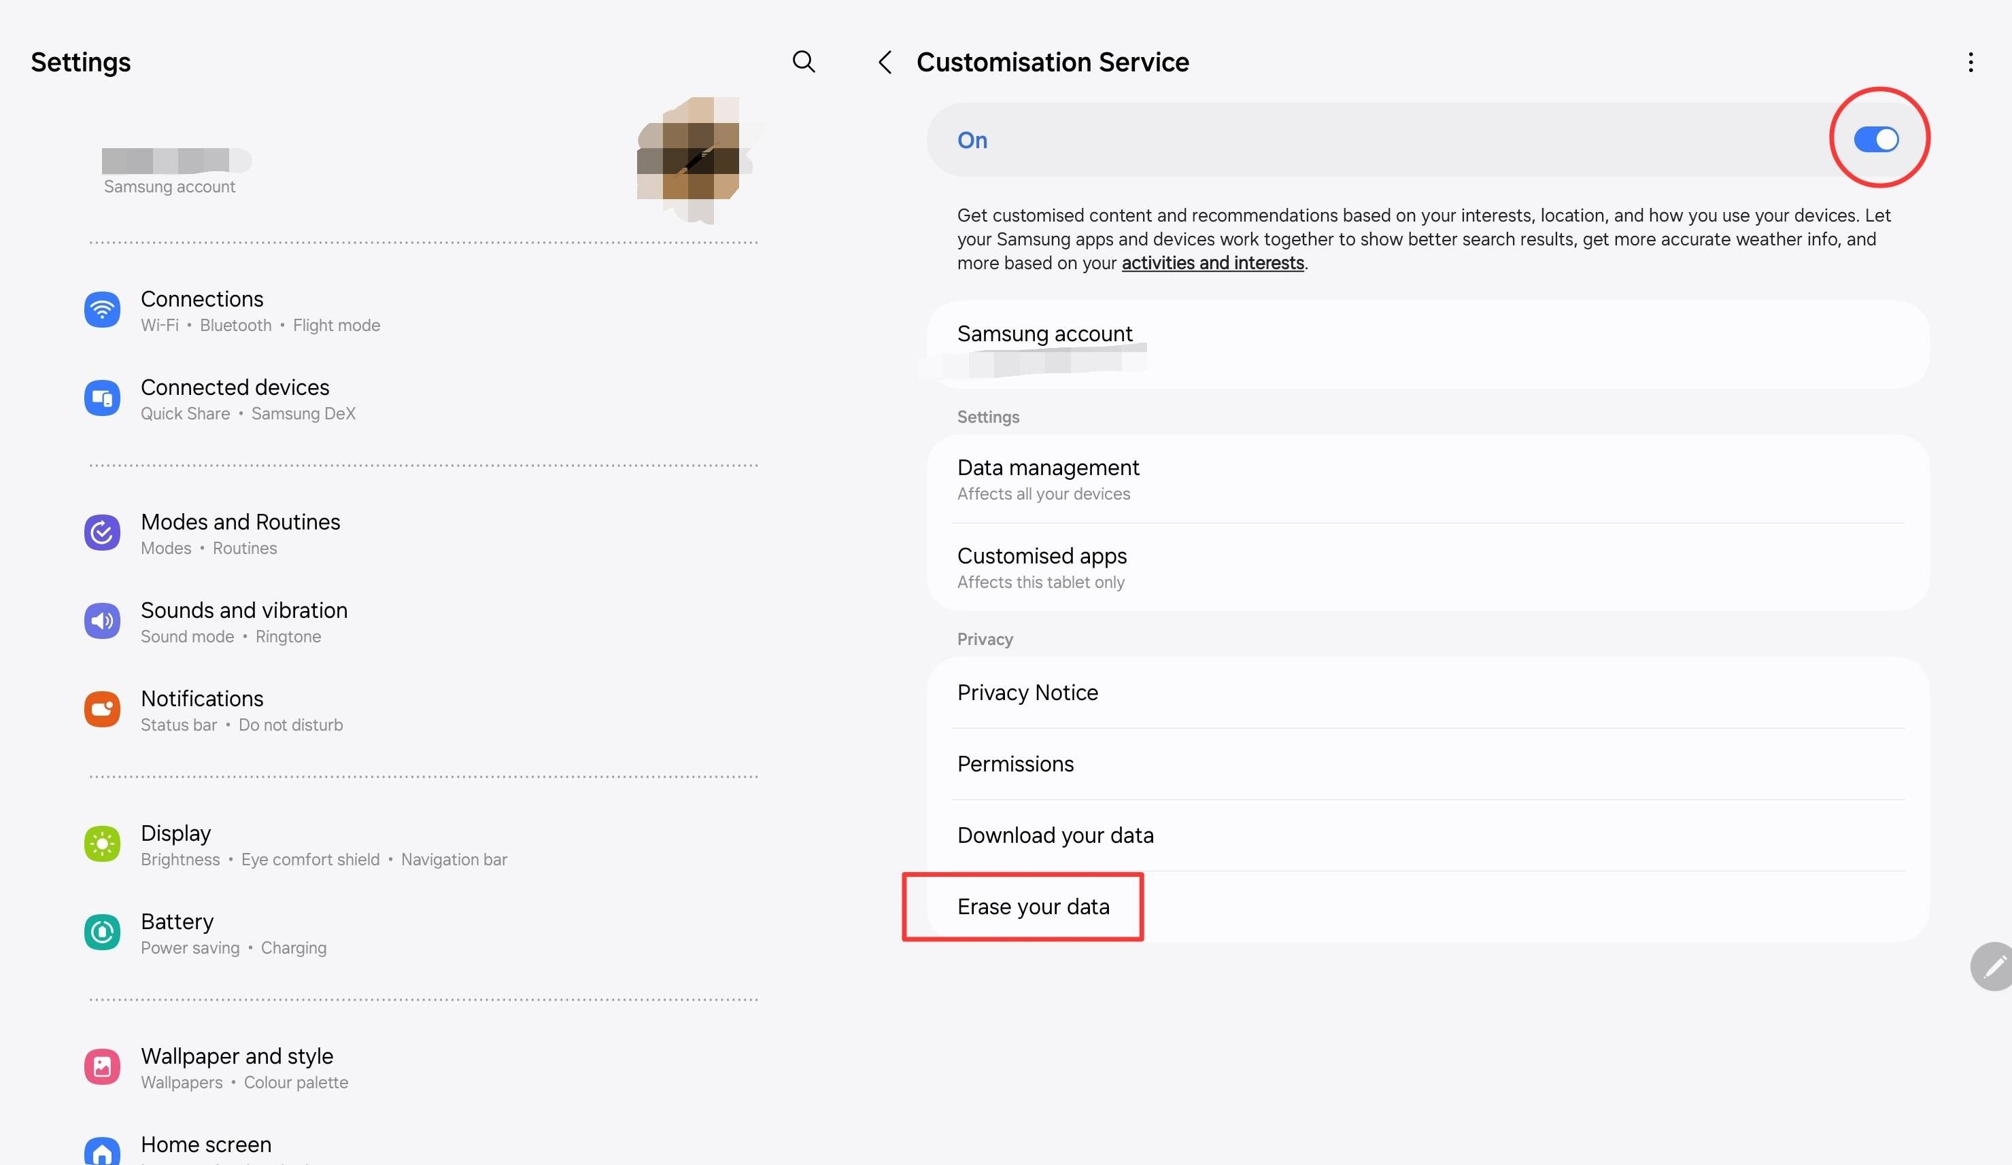Open the edit pencil button bottom right

[1991, 967]
